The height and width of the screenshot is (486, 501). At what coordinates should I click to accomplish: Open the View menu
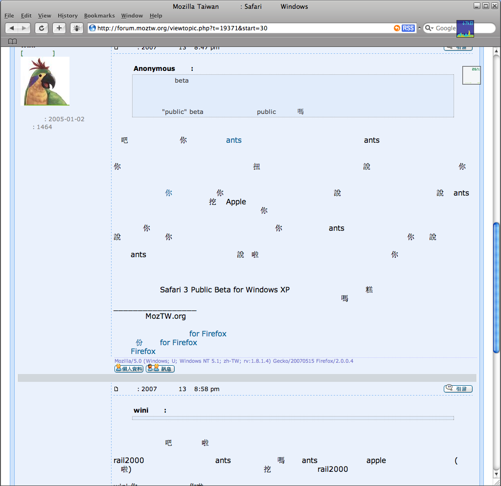[x=45, y=16]
